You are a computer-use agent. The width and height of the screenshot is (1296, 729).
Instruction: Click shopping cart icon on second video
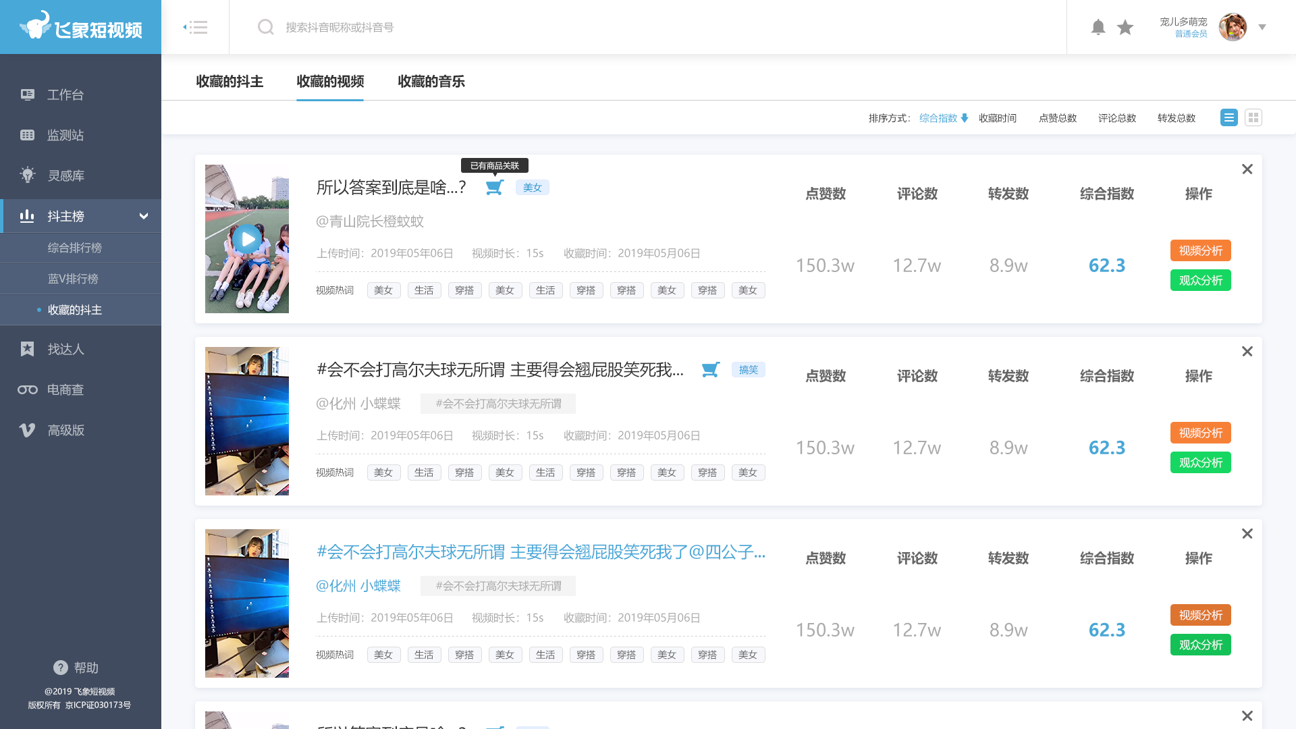pyautogui.click(x=711, y=369)
